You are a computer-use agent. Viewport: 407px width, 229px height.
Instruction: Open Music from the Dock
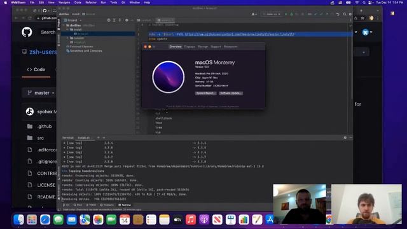tap(191, 219)
